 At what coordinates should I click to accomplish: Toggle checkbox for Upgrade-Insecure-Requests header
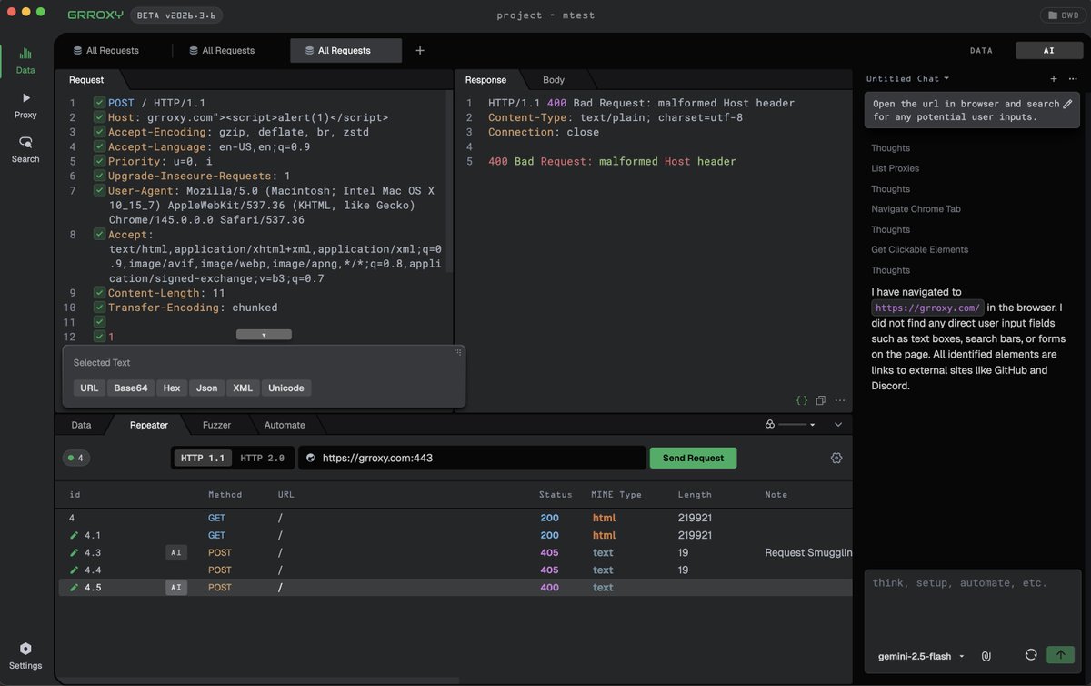click(99, 176)
